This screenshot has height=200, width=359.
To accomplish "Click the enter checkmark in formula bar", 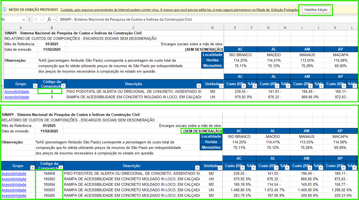I will coord(42,20).
